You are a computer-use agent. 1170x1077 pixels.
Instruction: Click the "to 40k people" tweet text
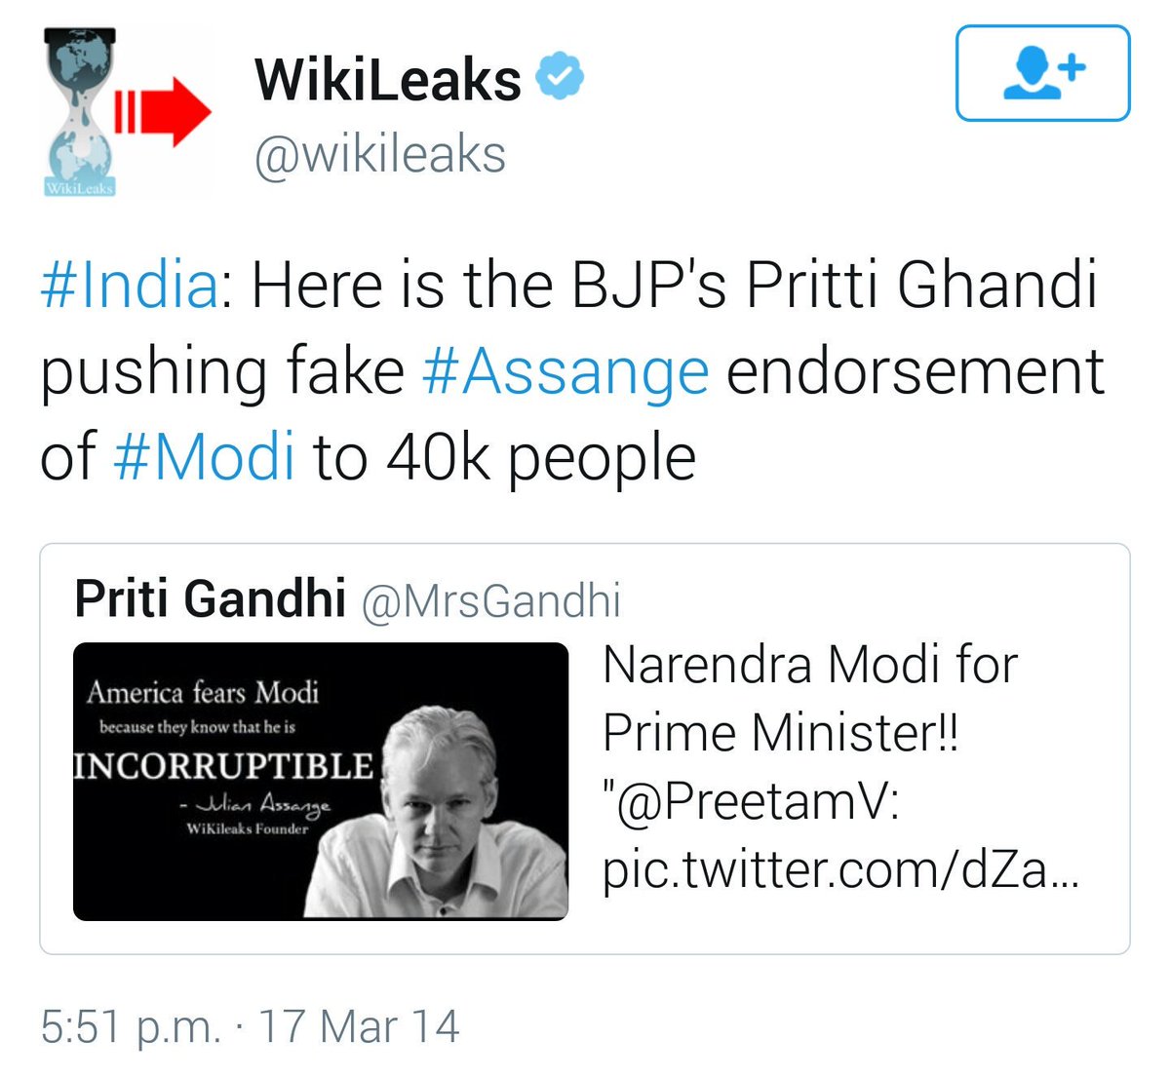click(x=504, y=457)
